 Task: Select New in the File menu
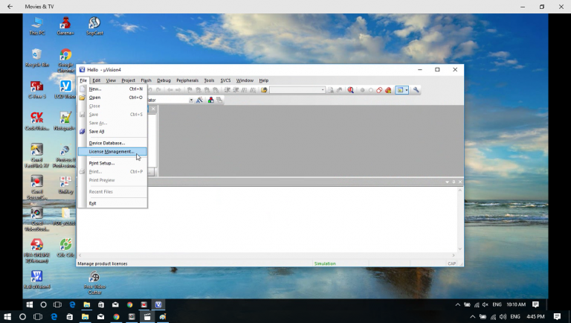point(95,89)
